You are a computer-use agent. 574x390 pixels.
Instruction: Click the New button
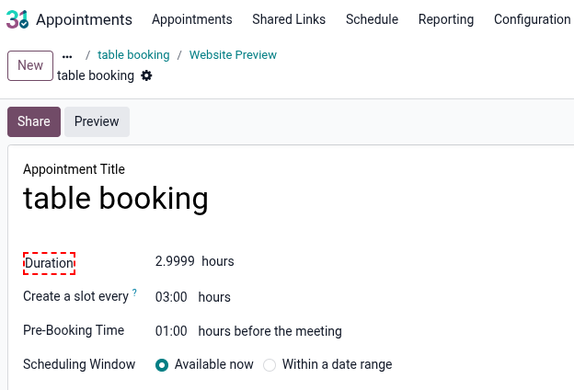[x=30, y=65]
